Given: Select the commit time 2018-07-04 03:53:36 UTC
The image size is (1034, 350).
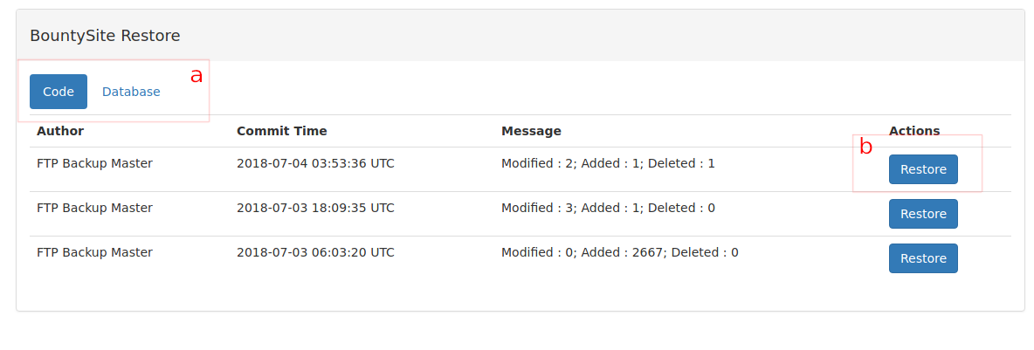Looking at the screenshot, I should 315,163.
